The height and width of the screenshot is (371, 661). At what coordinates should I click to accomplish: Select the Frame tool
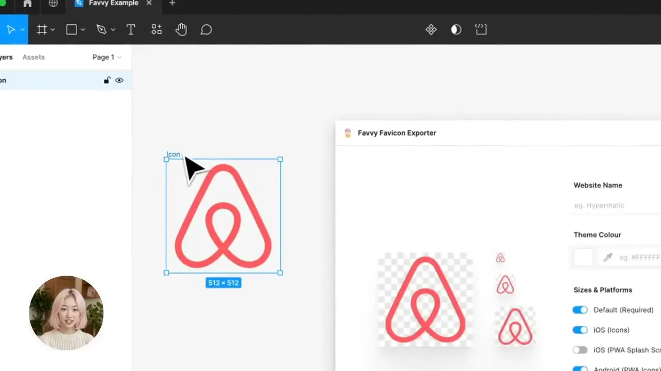point(42,30)
